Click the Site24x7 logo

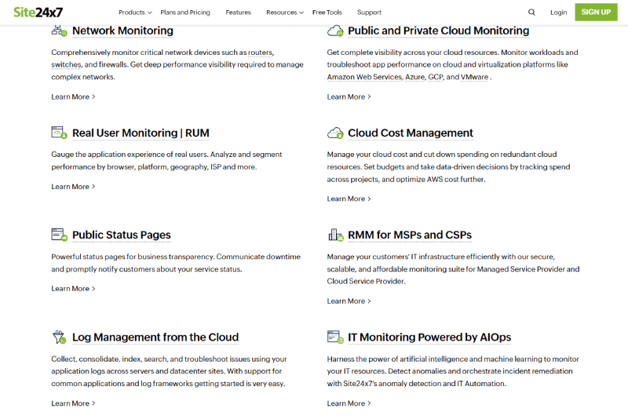tap(38, 13)
